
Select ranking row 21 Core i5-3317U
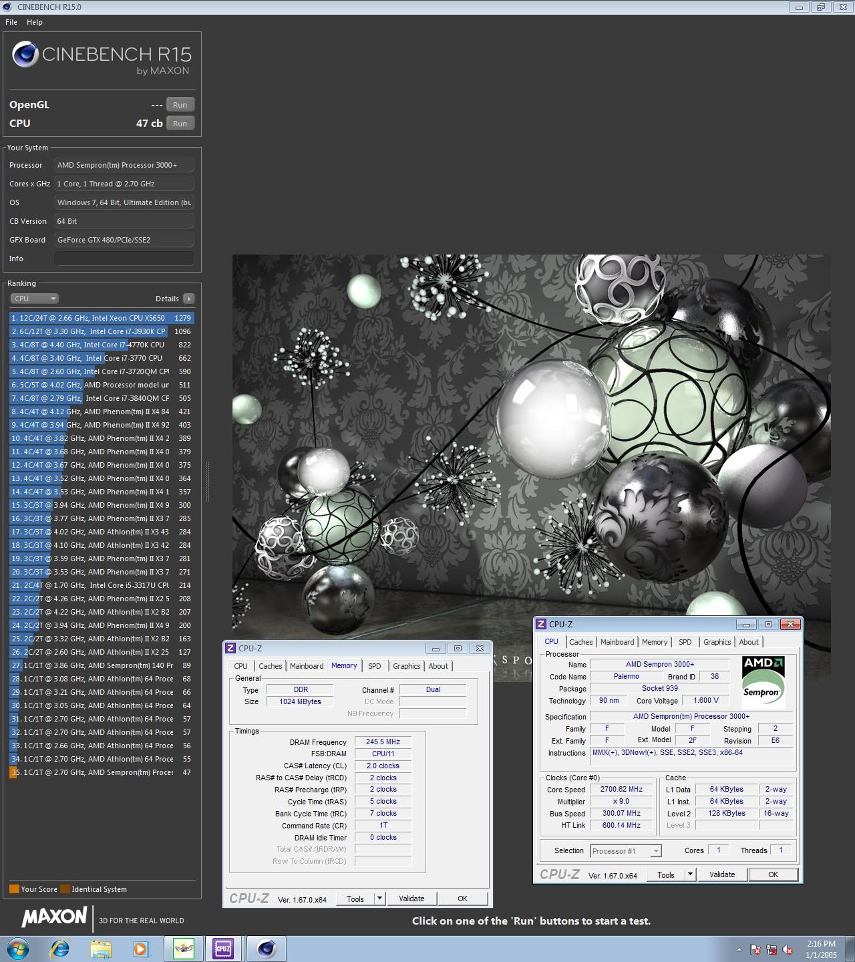coord(102,585)
